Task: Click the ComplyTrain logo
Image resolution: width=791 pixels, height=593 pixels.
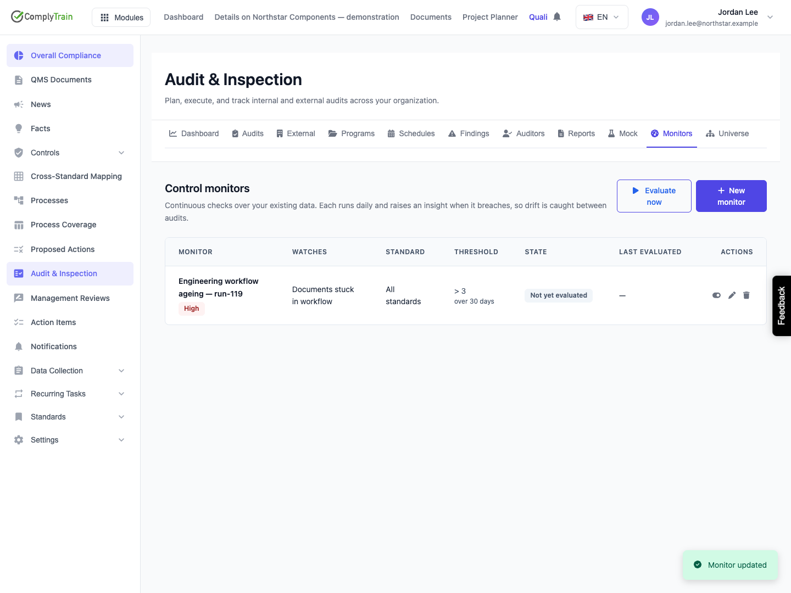Action: click(x=42, y=16)
